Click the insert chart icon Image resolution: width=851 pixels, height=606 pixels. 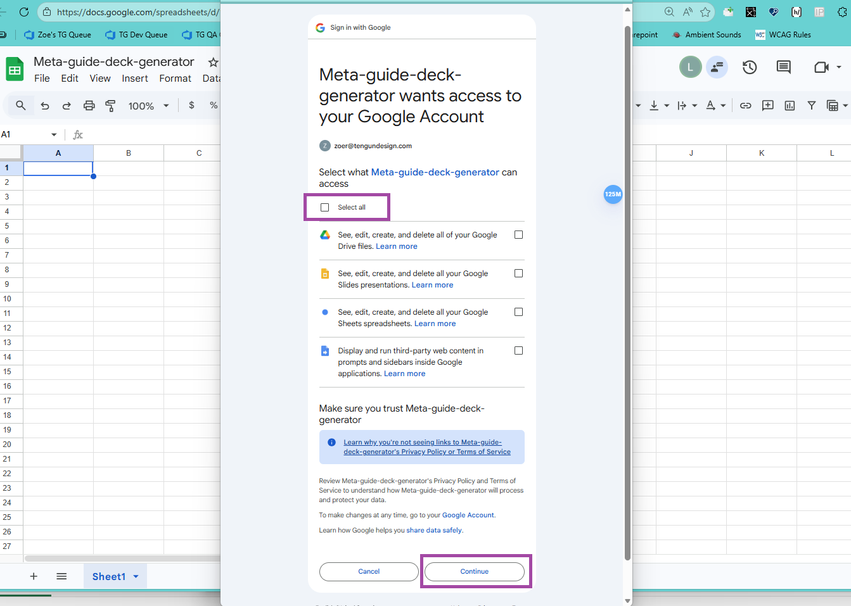[790, 106]
